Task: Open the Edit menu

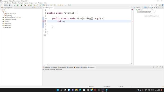Action: [x=5, y=3]
